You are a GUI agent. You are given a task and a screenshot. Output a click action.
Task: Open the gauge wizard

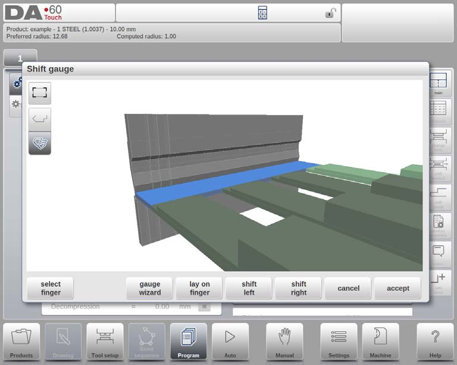[150, 288]
